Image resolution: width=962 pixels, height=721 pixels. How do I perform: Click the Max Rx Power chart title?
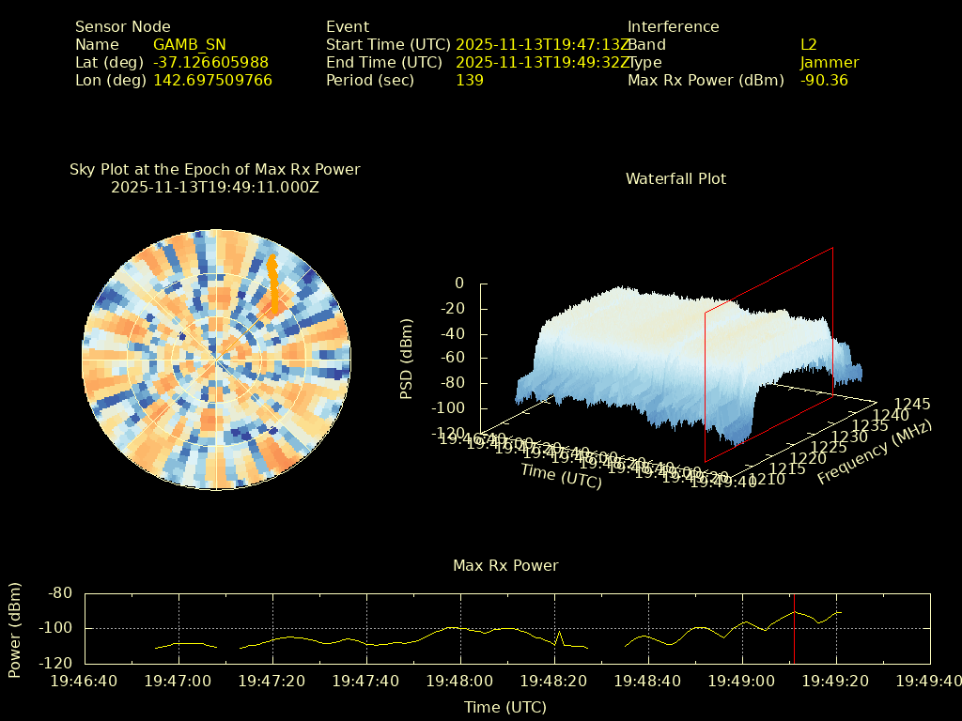point(505,565)
